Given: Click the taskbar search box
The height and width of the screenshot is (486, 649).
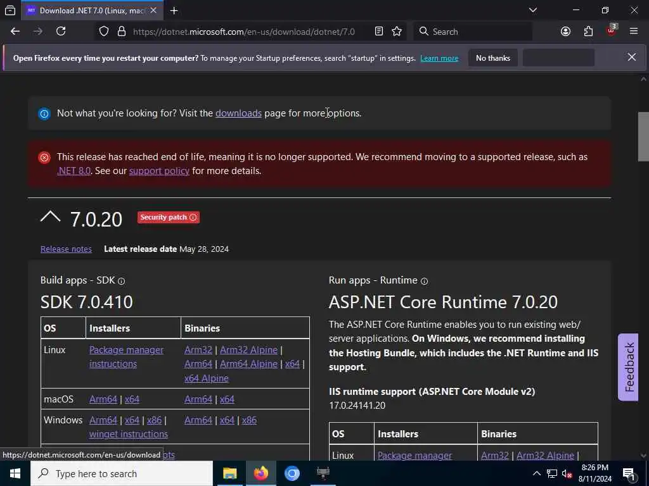Looking at the screenshot, I should (x=122, y=473).
